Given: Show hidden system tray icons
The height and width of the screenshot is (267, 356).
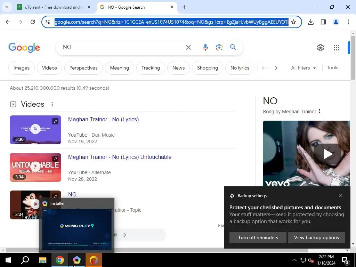Looking at the screenshot, I should (294, 260).
